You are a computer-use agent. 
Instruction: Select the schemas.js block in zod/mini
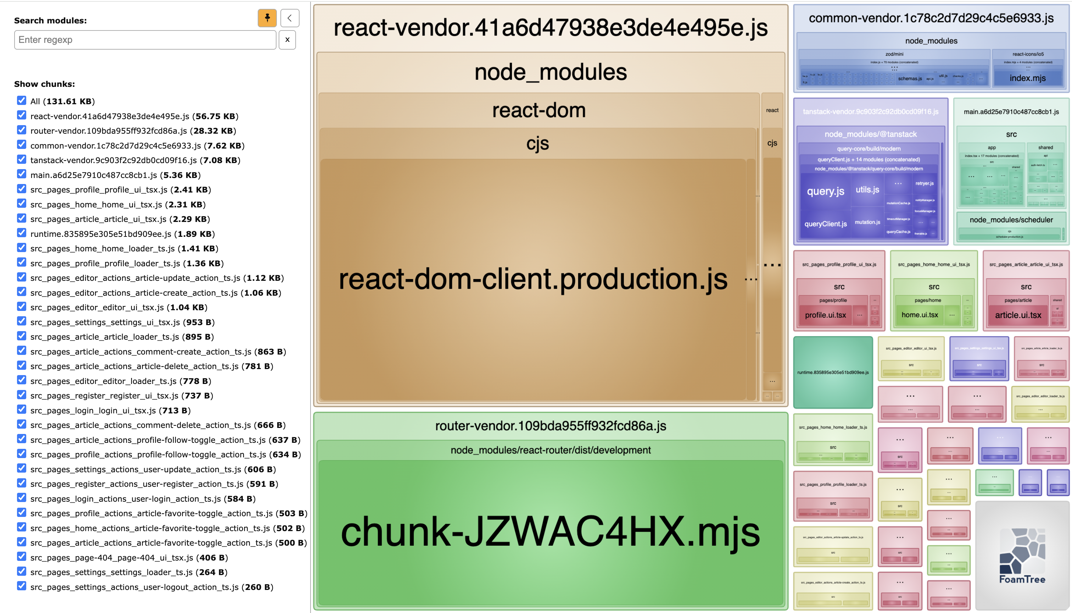910,79
